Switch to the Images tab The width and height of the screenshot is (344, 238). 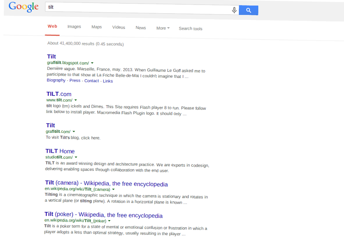[x=74, y=26]
